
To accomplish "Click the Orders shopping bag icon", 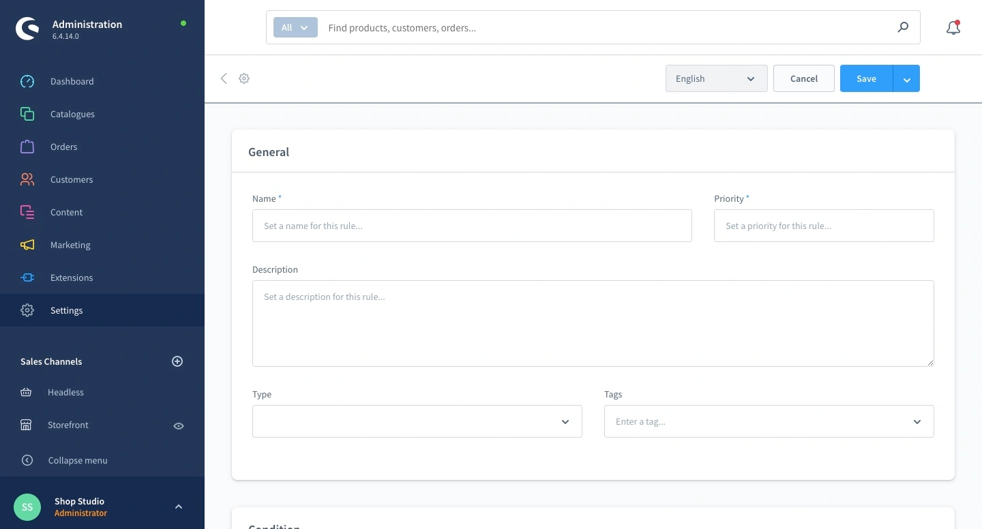I will [27, 147].
